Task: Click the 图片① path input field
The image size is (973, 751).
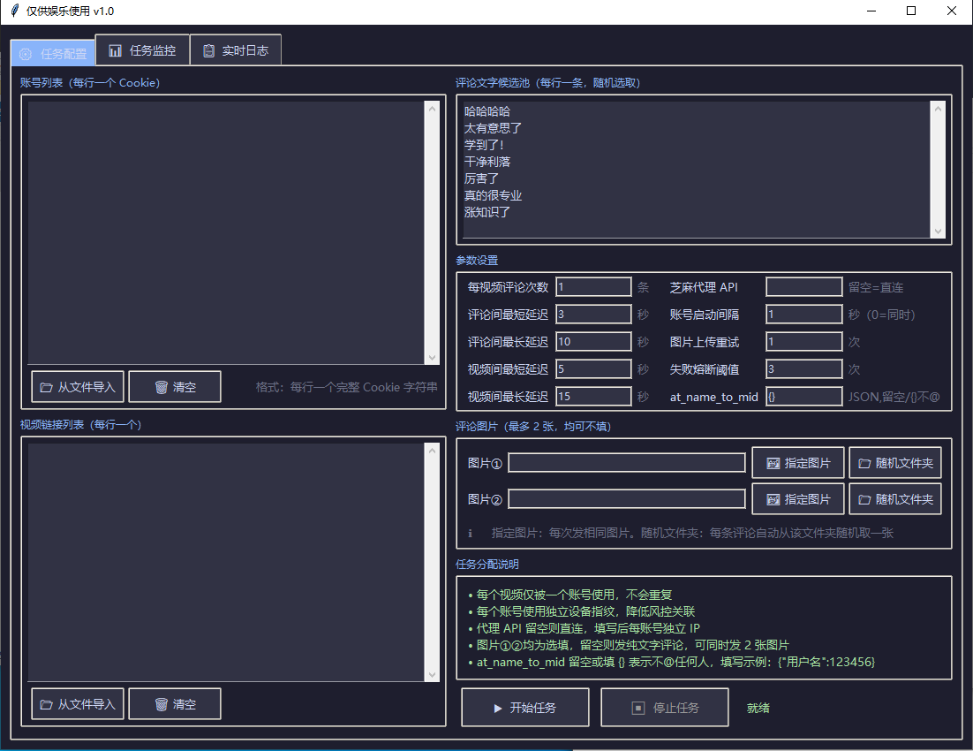Action: click(627, 463)
